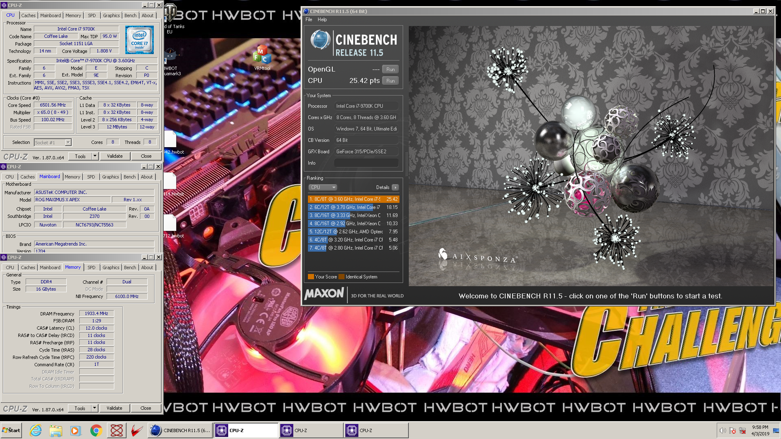Viewport: 781px width, 439px height.
Task: Expand the bottom CPU-Z Tools dropdown arrow
Action: pos(94,408)
